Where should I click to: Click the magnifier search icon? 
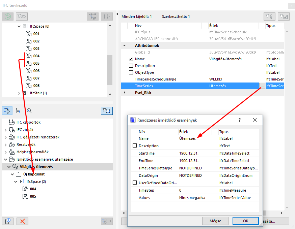click(29, 111)
